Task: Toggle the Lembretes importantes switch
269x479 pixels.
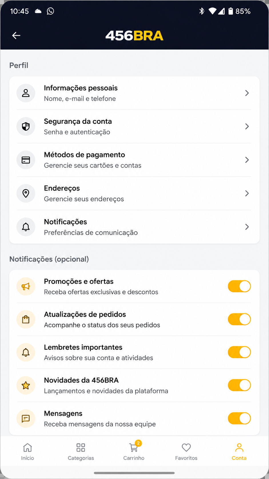Action: [239, 352]
